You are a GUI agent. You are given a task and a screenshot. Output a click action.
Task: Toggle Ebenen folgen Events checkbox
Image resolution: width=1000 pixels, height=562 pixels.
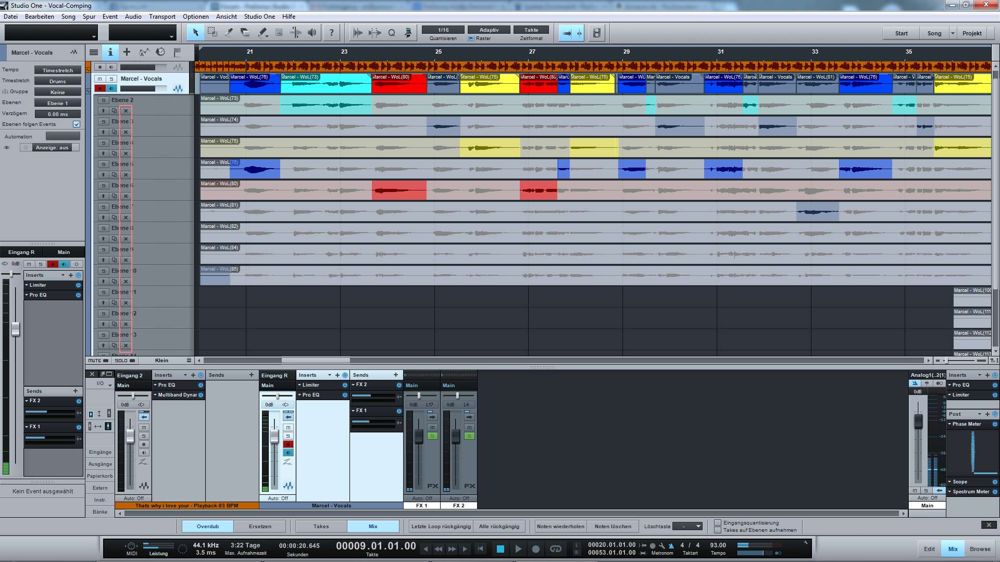click(77, 124)
